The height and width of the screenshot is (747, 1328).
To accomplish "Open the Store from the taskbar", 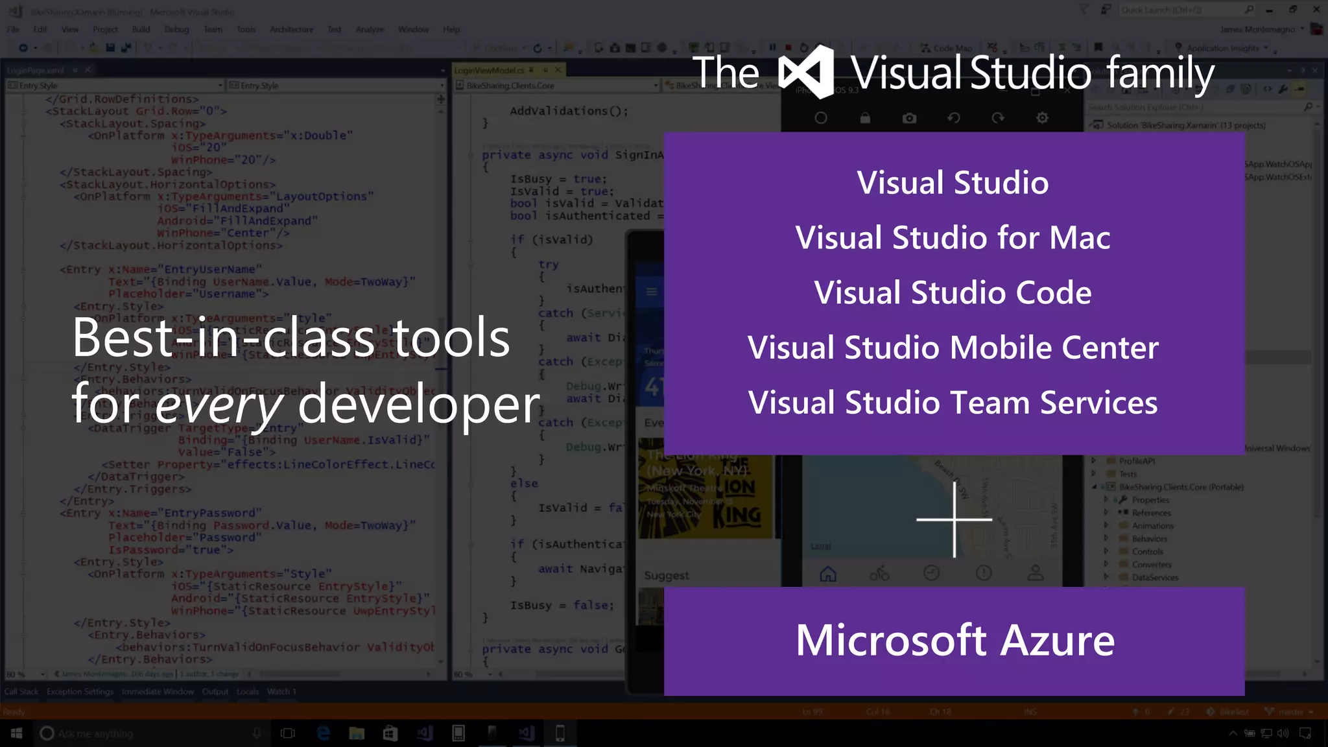I will (390, 733).
